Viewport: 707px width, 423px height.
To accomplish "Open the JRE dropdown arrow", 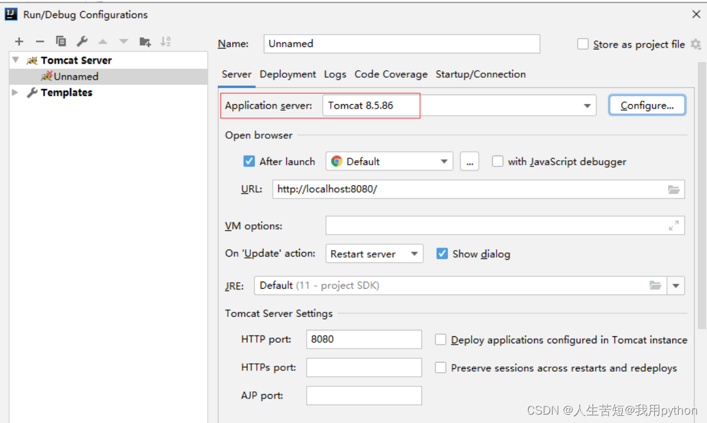I will click(676, 285).
